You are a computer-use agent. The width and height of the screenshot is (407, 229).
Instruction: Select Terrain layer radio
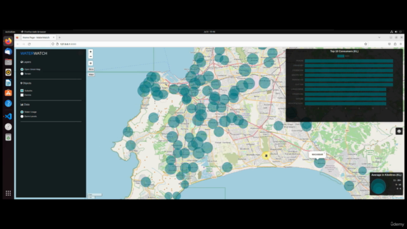click(22, 74)
